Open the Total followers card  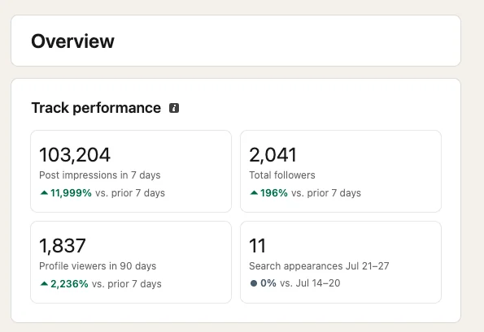(341, 171)
